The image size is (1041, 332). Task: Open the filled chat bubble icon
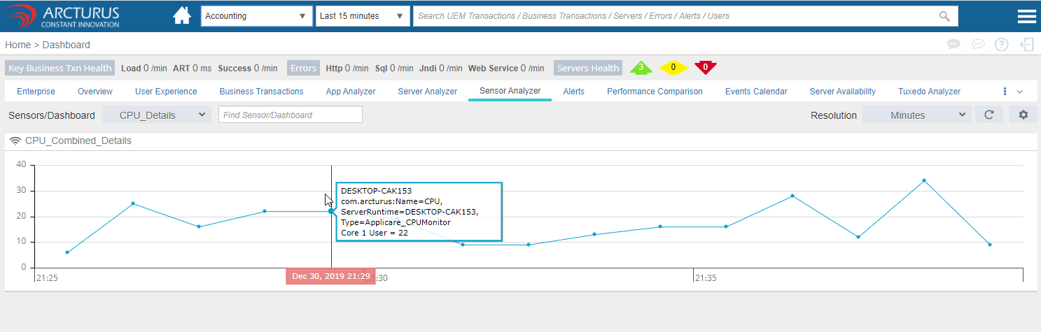pos(953,45)
